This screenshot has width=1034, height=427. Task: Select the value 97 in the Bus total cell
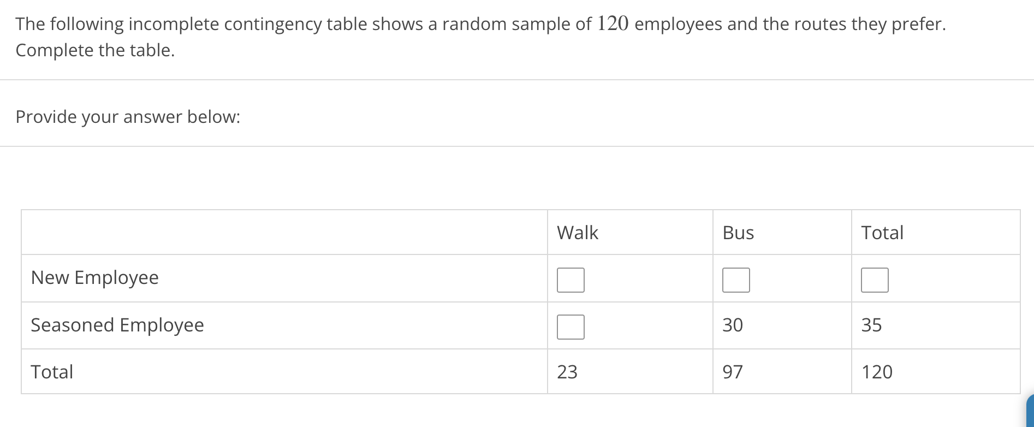pos(733,372)
